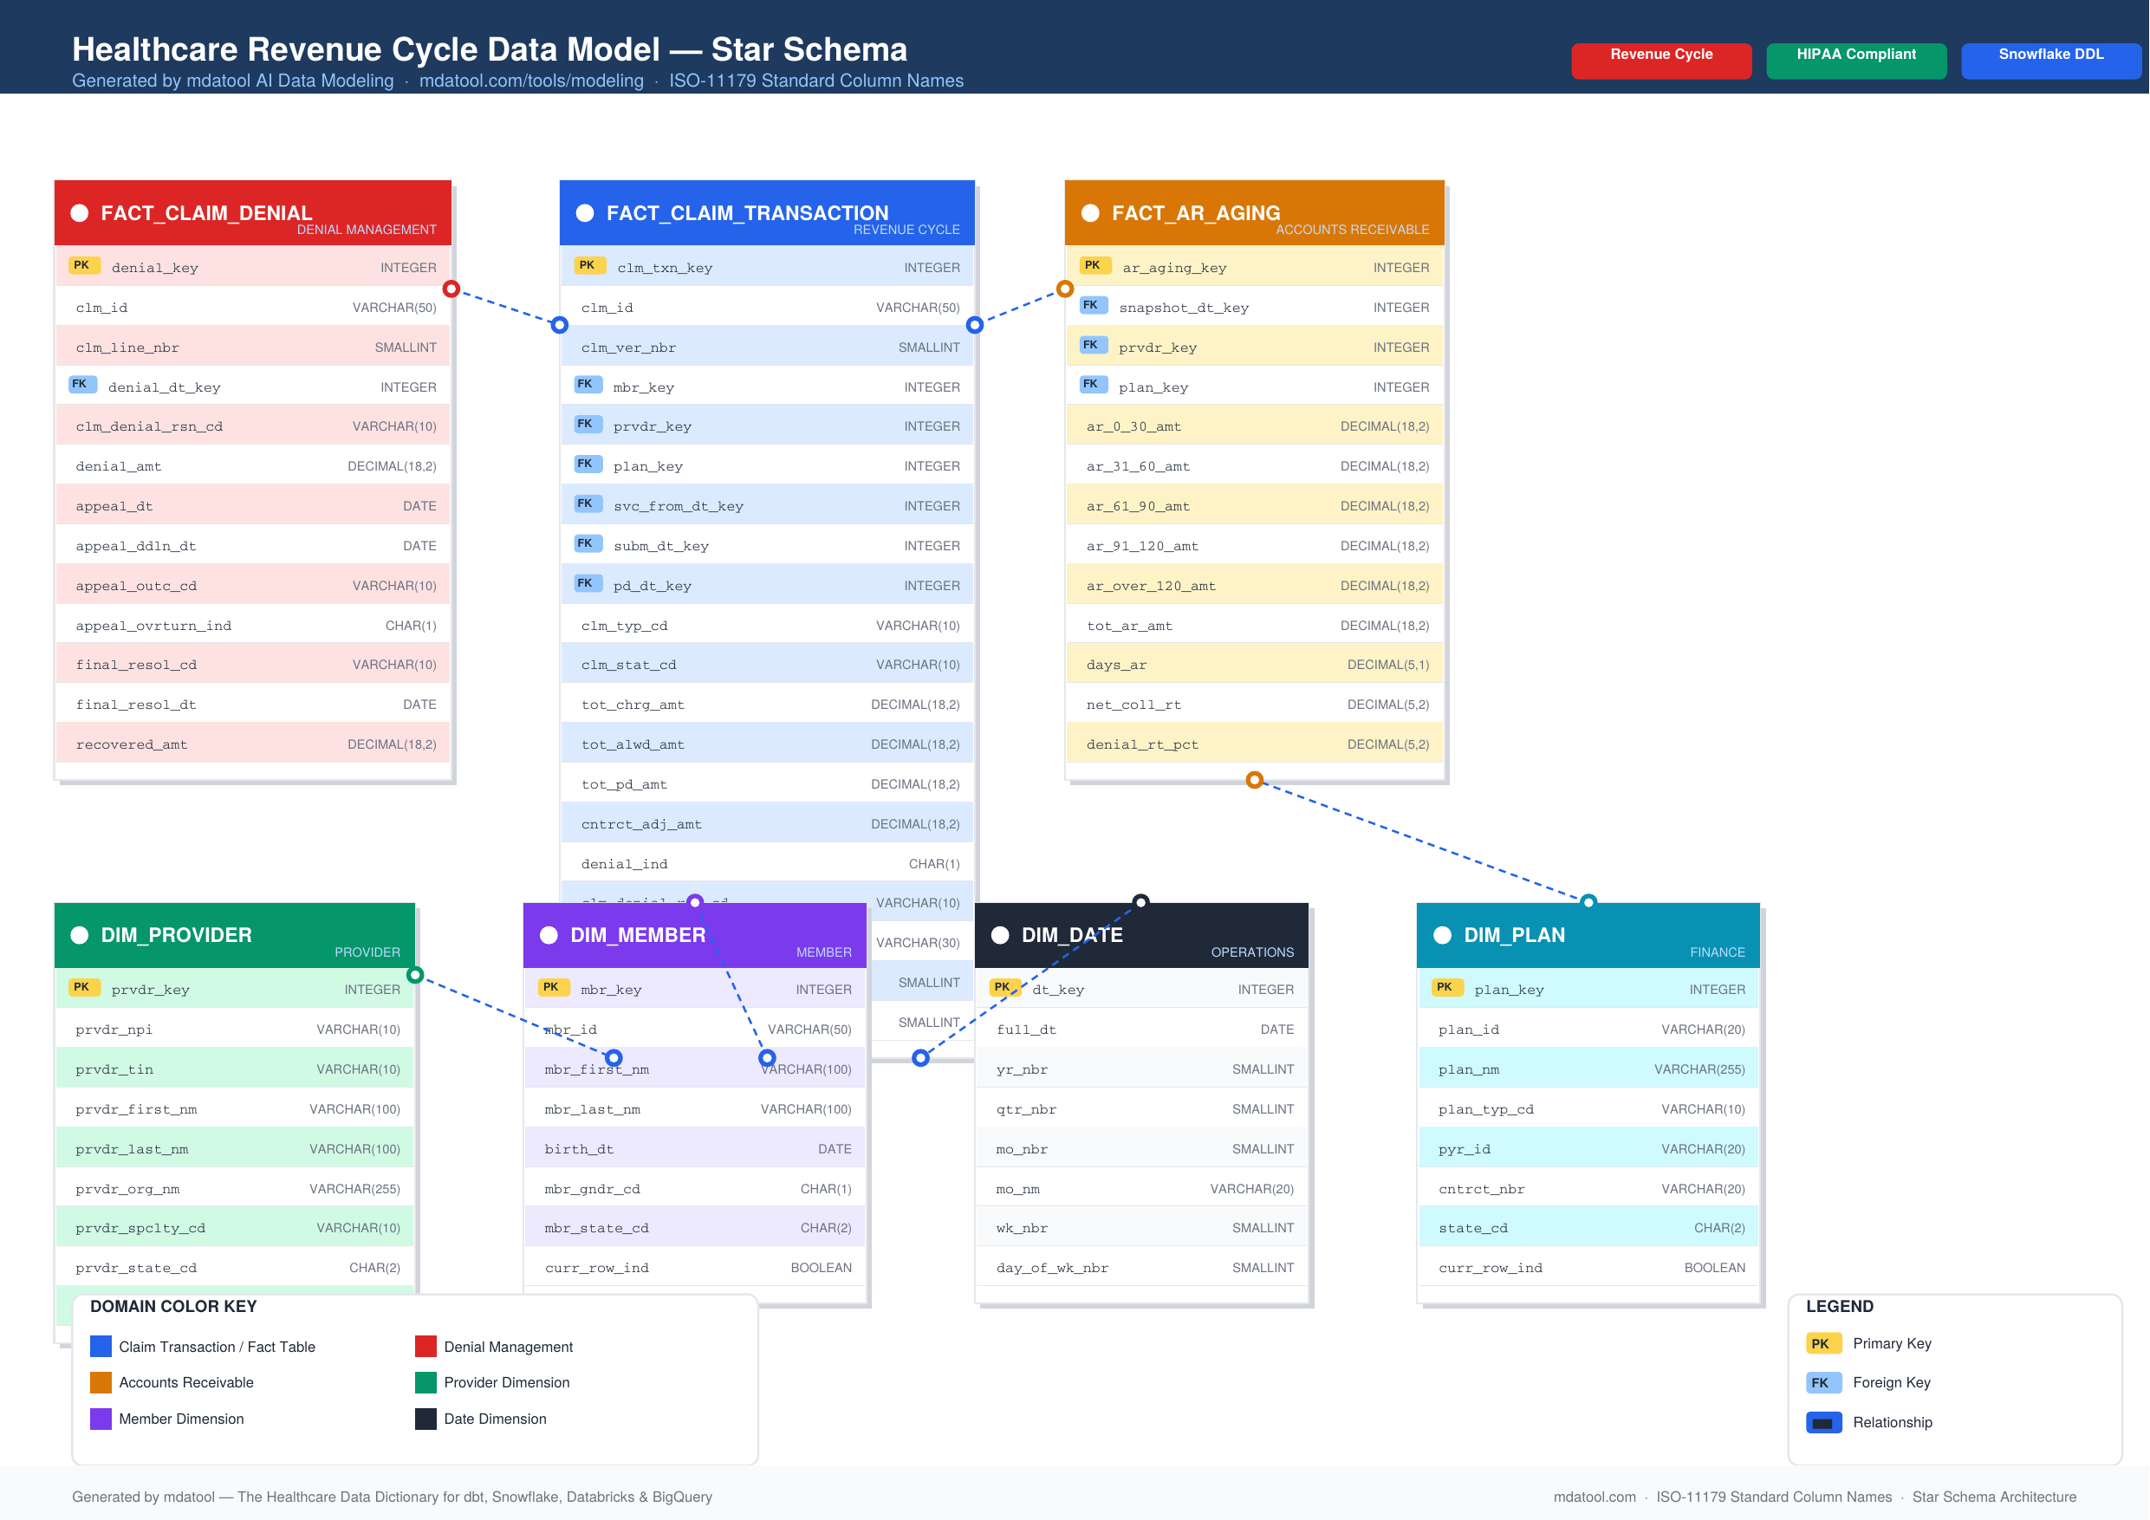Select recovered_amt row
Viewport: 2150px width, 1520px height.
pyautogui.click(x=253, y=744)
